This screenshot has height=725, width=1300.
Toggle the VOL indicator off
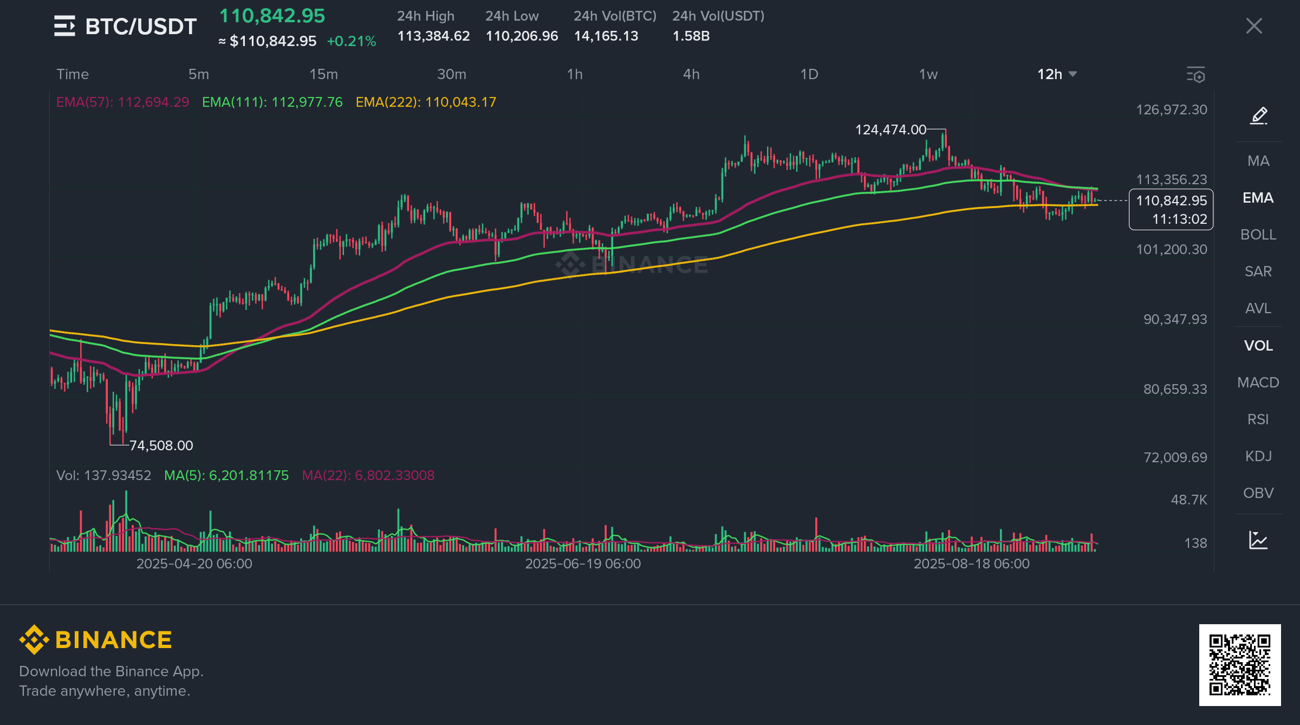(1258, 346)
